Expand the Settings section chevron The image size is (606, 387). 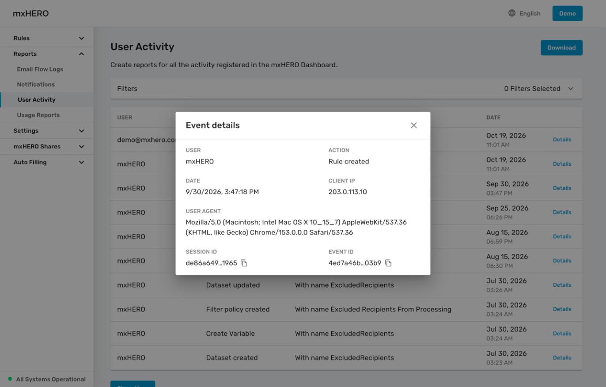pyautogui.click(x=81, y=131)
